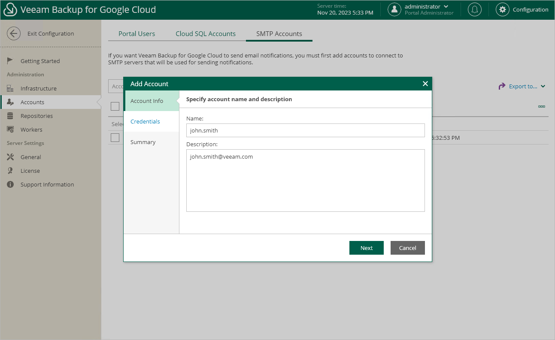Click the Add Account dialog title
Screen dimensions: 555x340
click(149, 84)
